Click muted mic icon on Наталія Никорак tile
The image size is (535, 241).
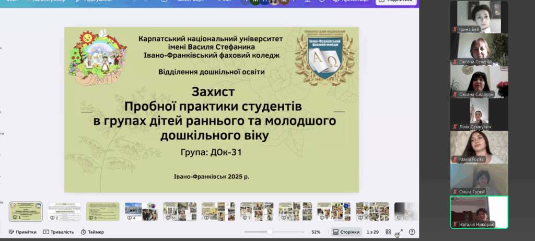click(x=455, y=224)
